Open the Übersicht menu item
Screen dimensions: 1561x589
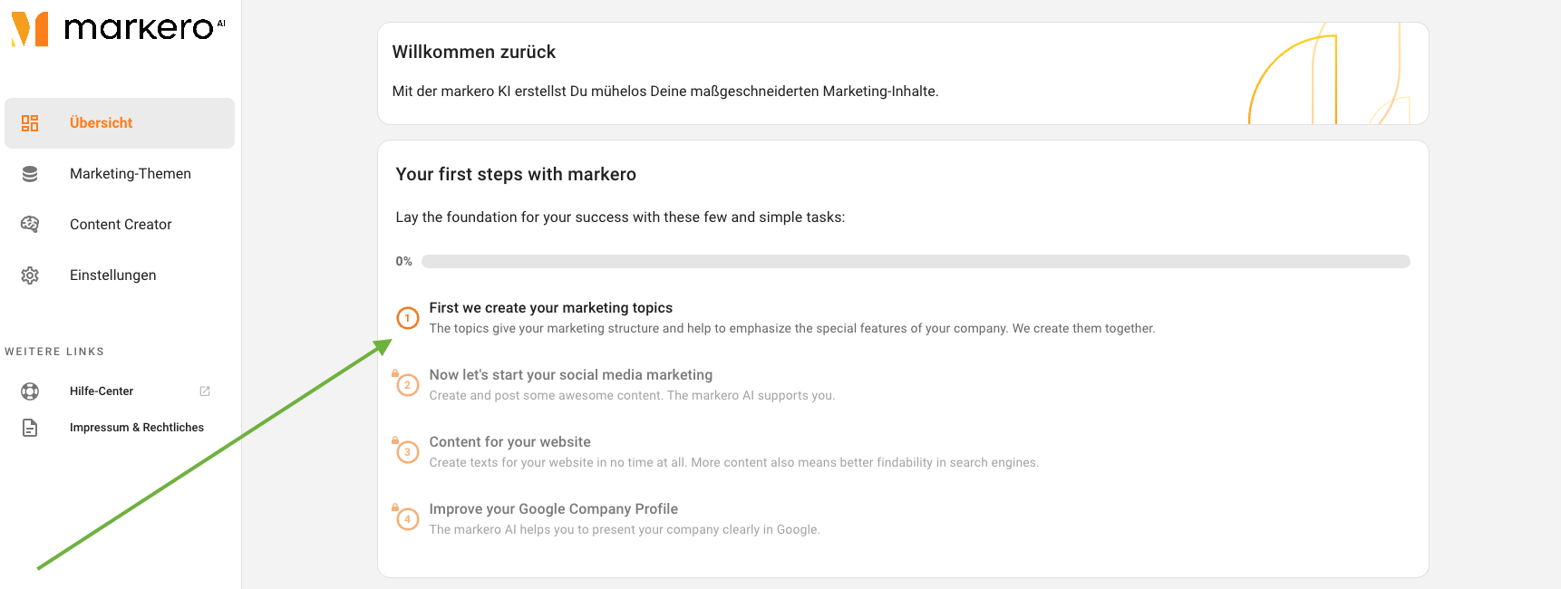click(x=120, y=123)
